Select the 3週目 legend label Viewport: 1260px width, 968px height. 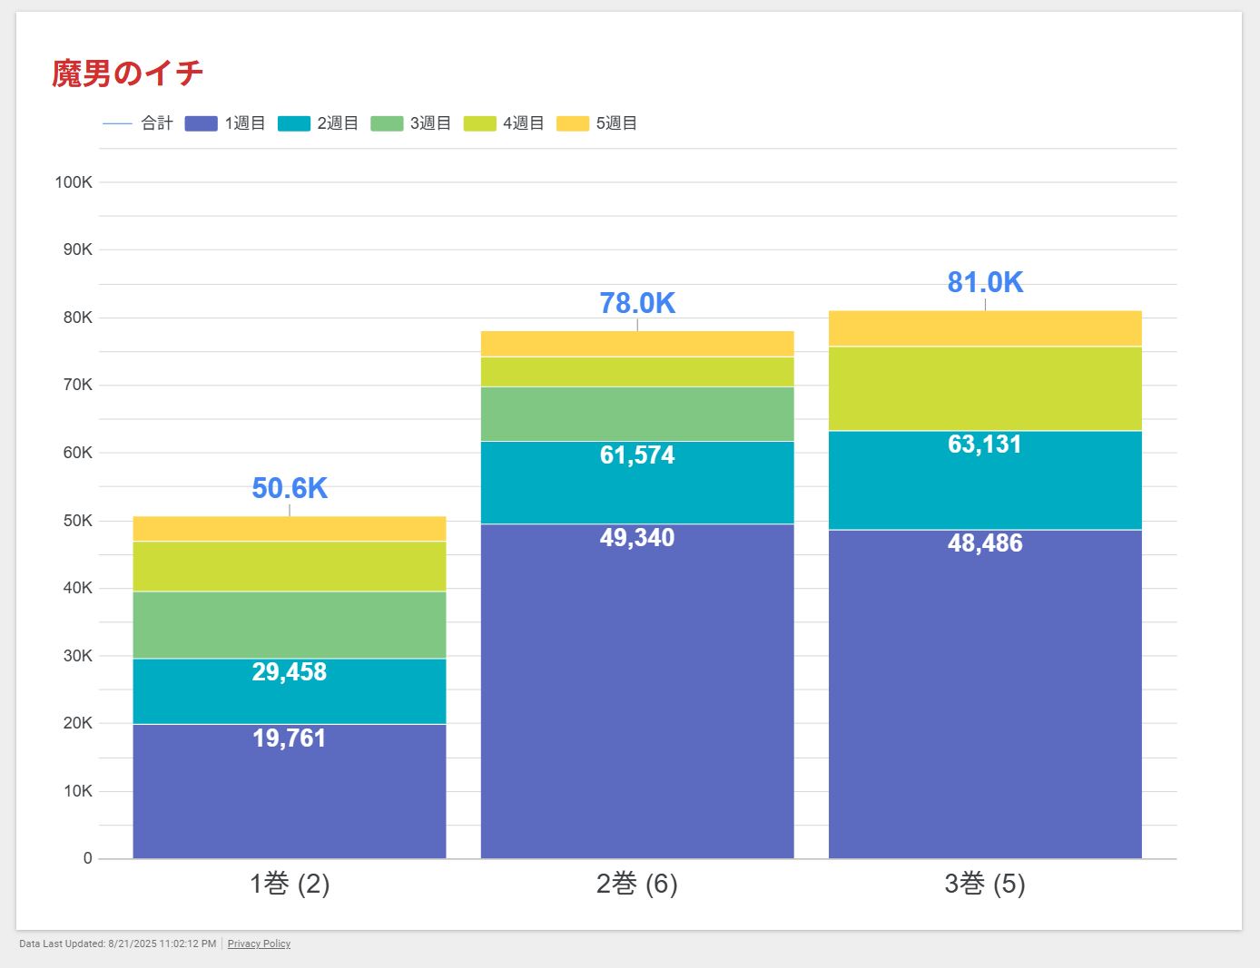430,123
